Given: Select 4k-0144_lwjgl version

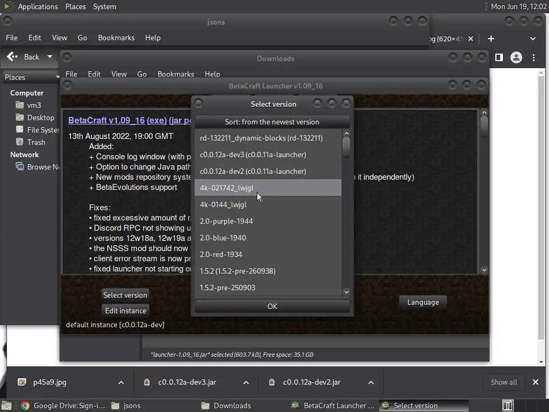Looking at the screenshot, I should [x=268, y=204].
